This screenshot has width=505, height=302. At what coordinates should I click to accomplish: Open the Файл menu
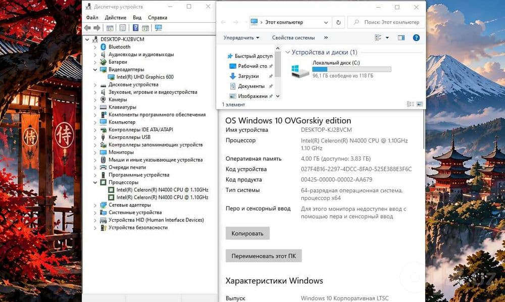click(x=92, y=18)
